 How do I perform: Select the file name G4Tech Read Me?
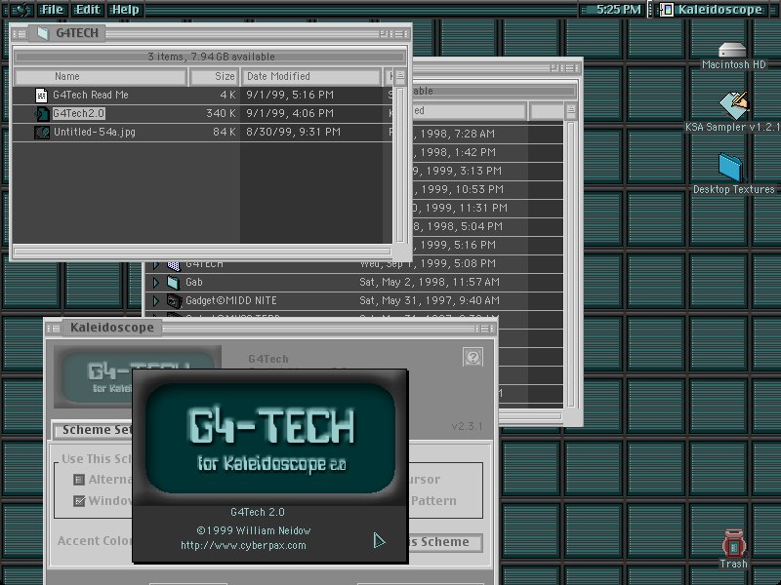[91, 95]
